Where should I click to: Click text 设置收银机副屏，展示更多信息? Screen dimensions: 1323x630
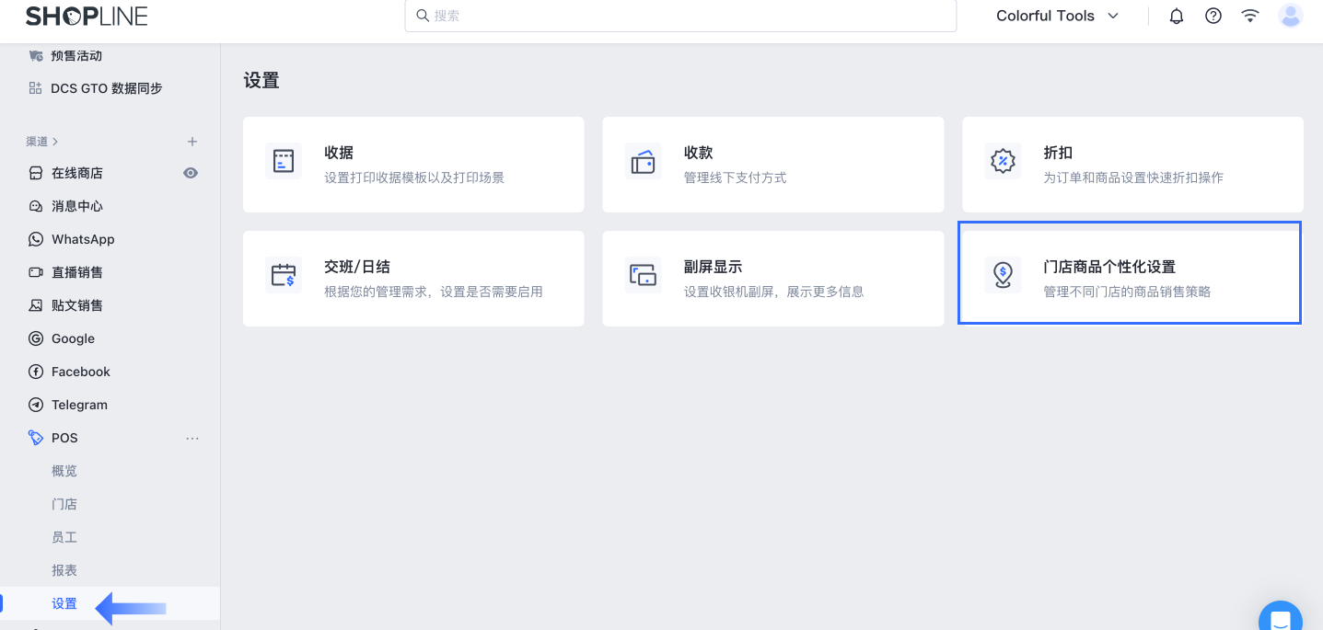click(x=773, y=292)
